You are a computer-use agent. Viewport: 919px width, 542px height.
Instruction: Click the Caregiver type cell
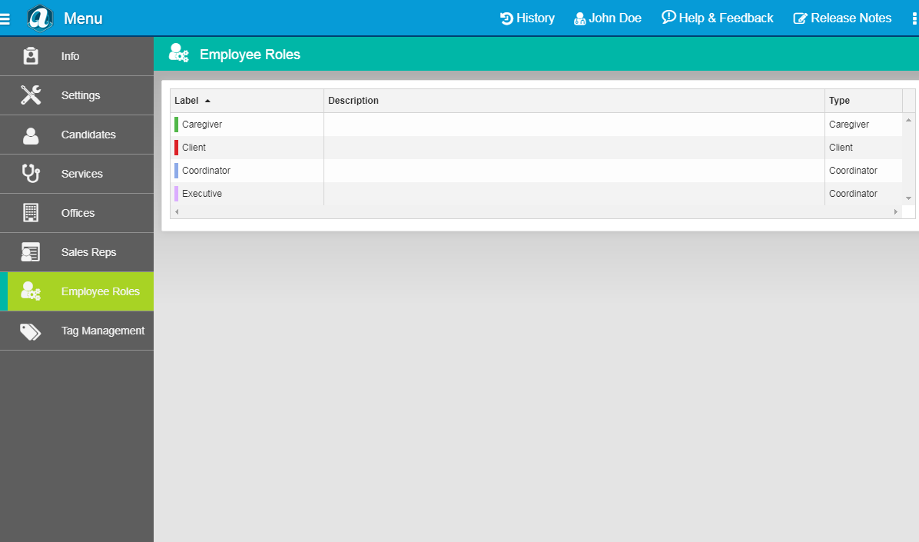click(x=864, y=125)
